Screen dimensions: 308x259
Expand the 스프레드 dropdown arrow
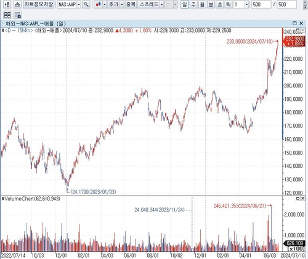point(162,4)
